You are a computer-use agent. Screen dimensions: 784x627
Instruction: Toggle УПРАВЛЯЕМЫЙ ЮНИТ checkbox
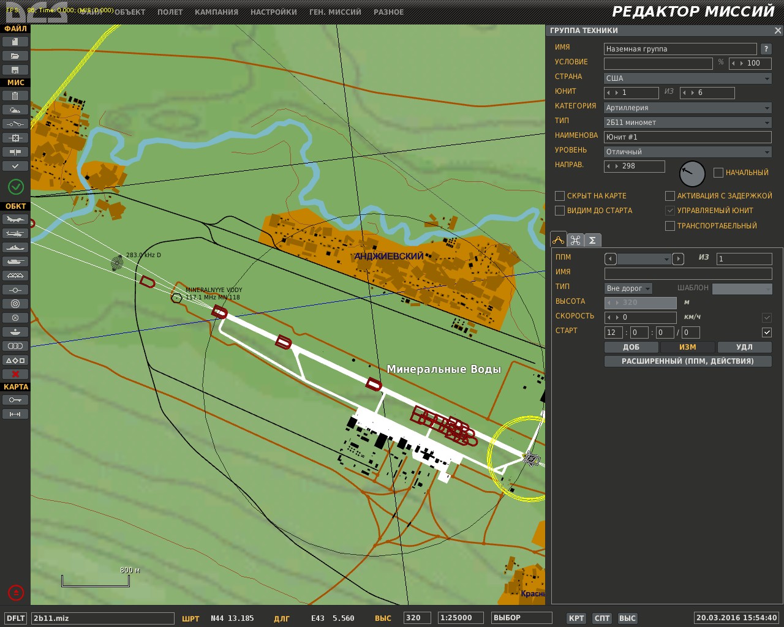coord(670,211)
